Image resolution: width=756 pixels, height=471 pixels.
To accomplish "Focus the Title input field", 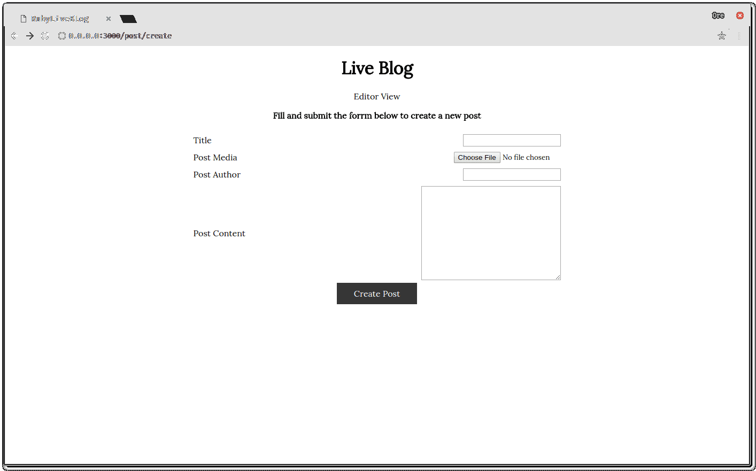I will [x=511, y=140].
